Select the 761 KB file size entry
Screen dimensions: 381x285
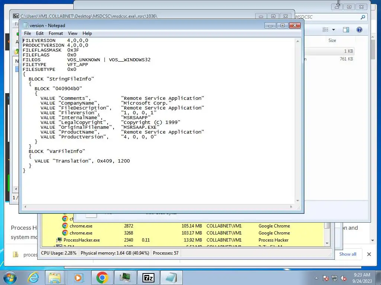pyautogui.click(x=346, y=59)
